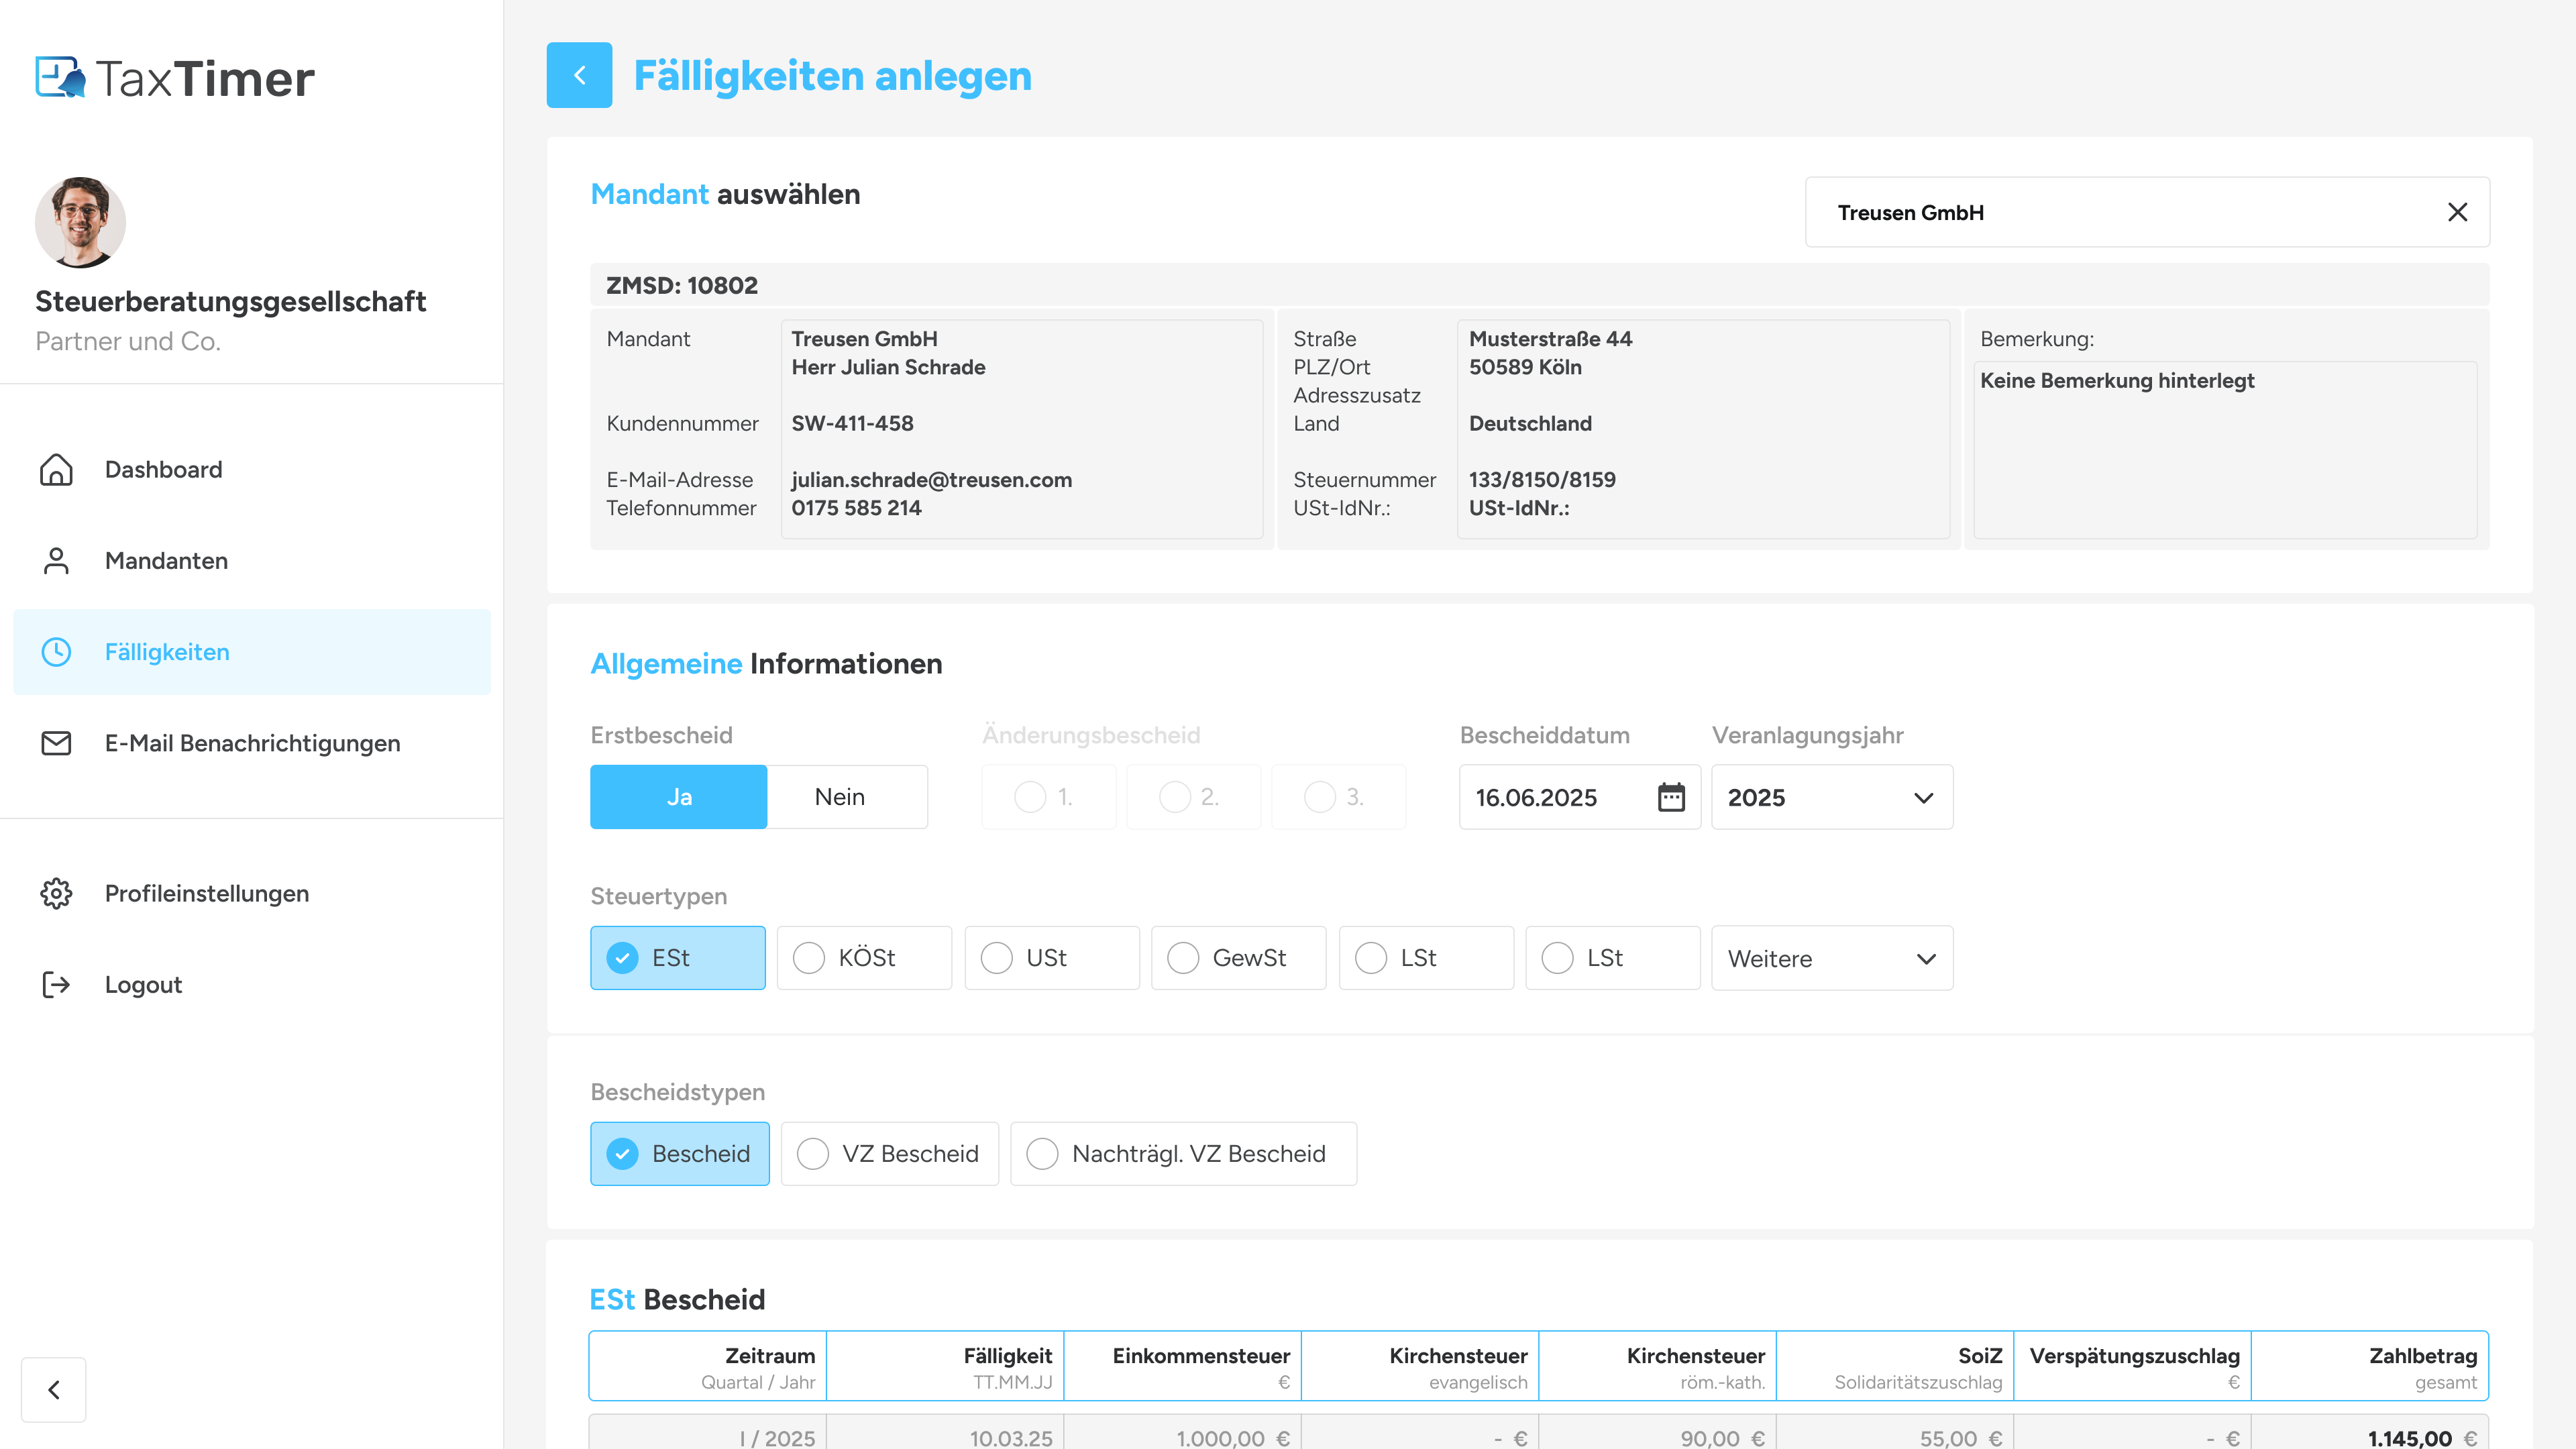Screen dimensions: 2576x1449
Task: Open the Veranlagungsjahr 2025 dropdown
Action: [x=1832, y=797]
